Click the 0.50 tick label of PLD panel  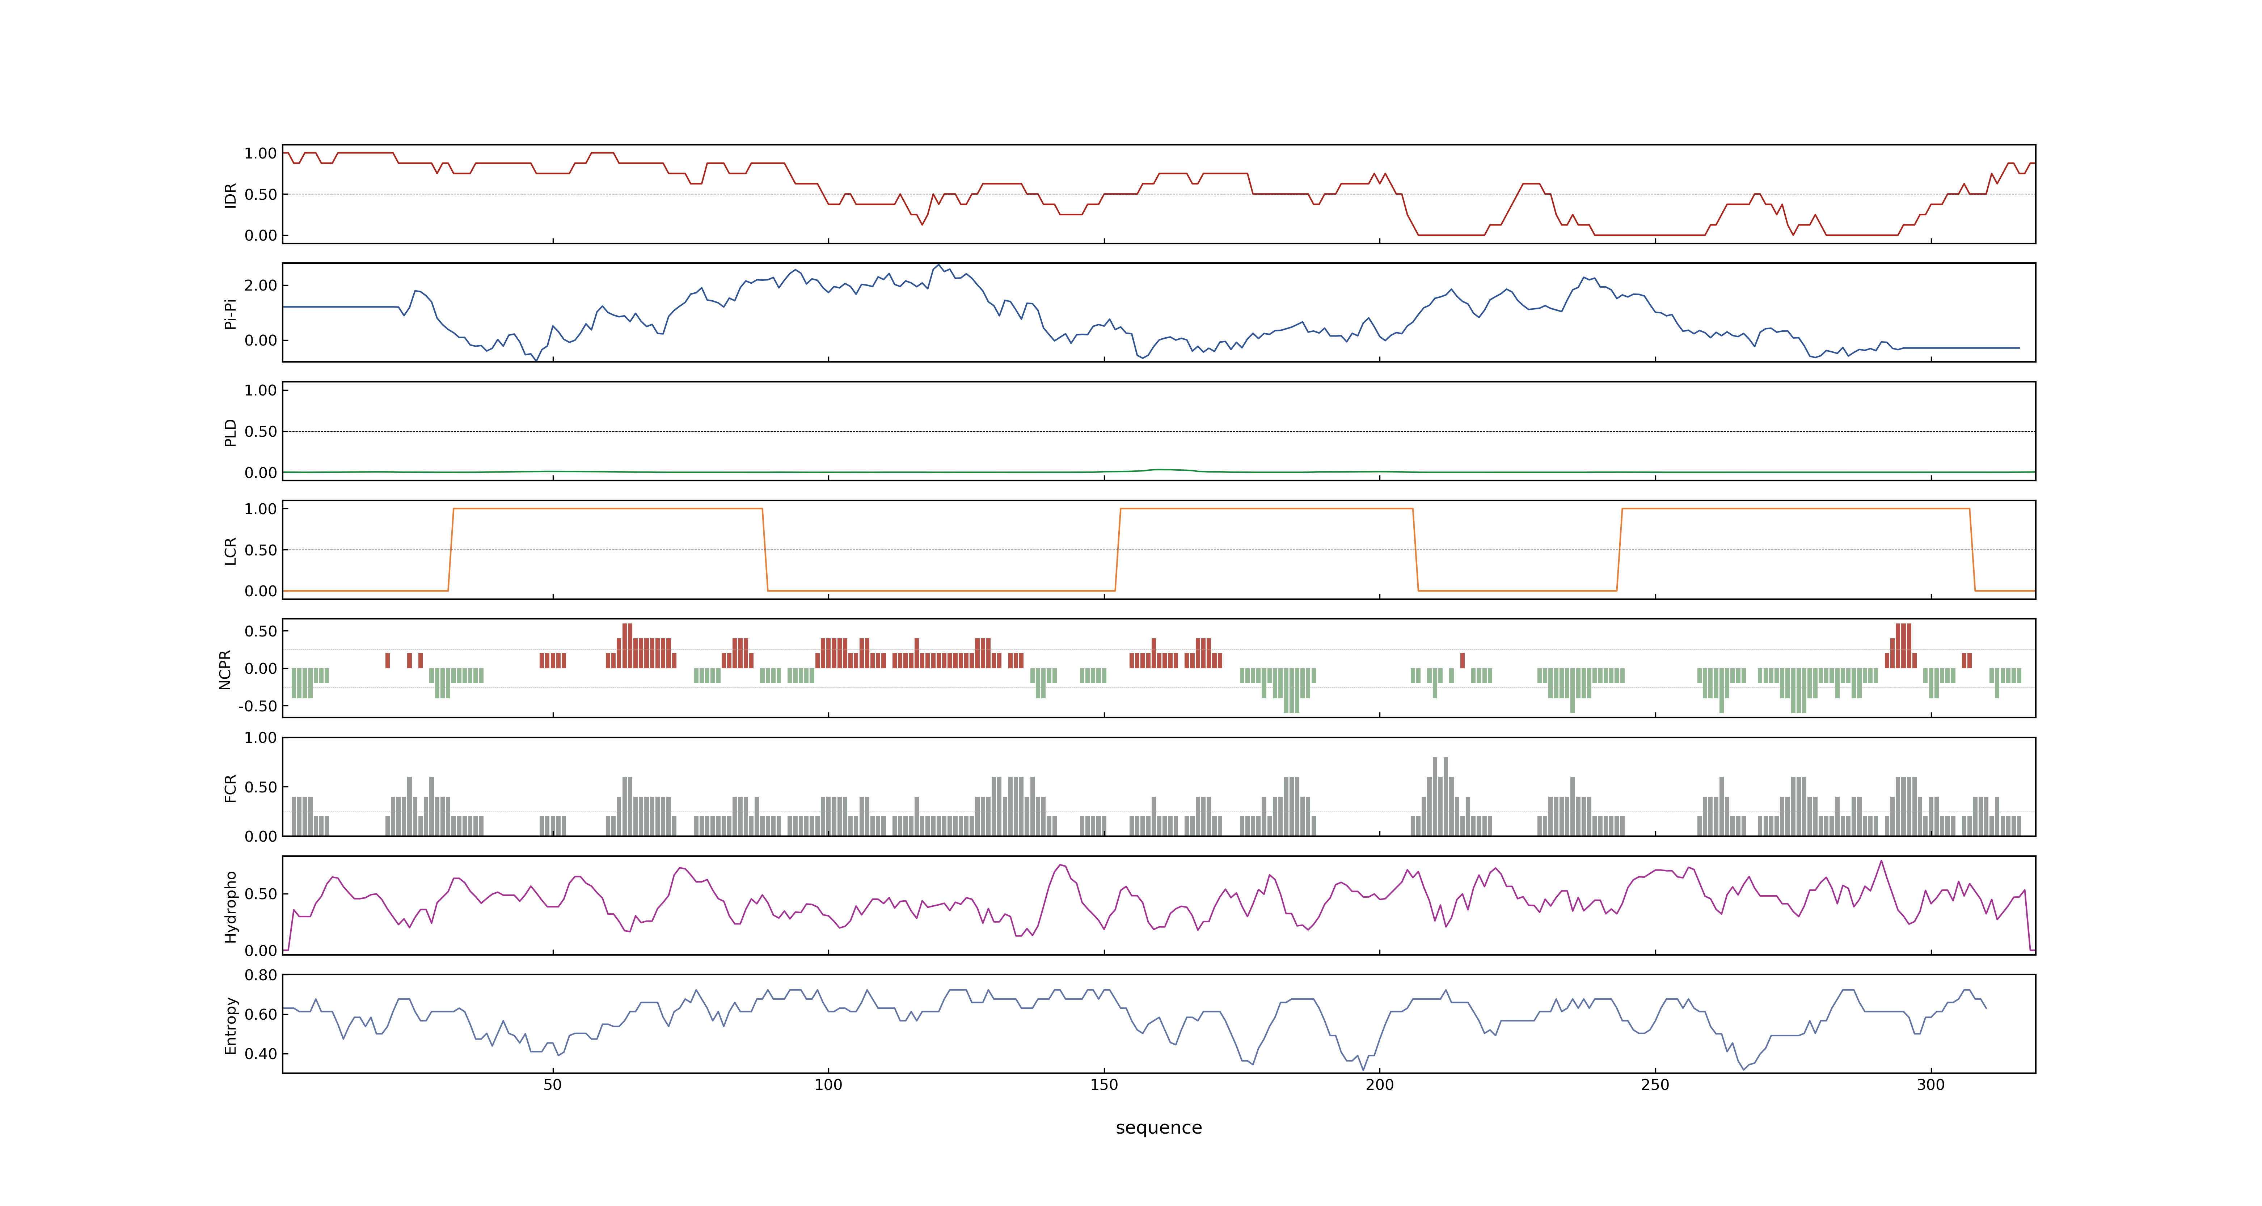pyautogui.click(x=261, y=432)
